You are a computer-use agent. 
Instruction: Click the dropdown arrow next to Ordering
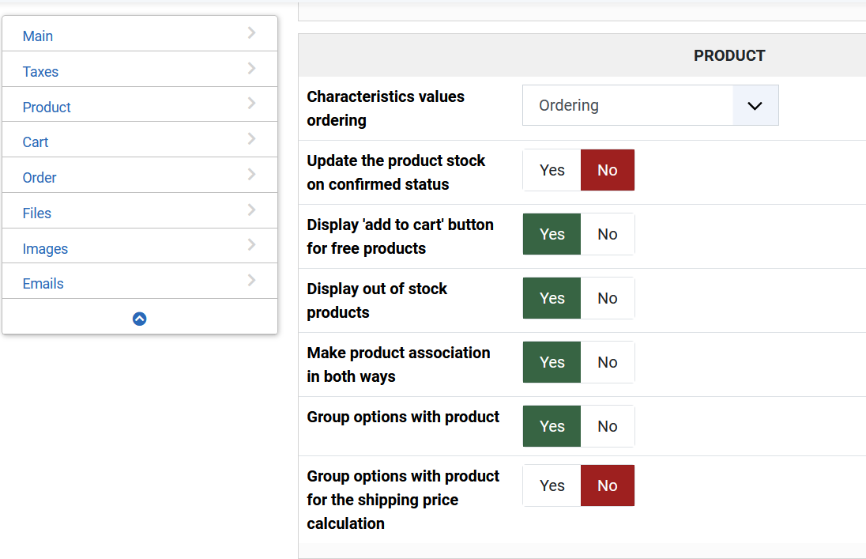coord(755,105)
